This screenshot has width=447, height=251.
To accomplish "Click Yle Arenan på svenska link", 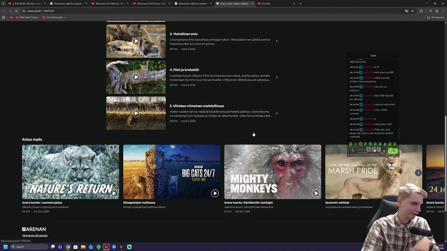I will [35, 236].
